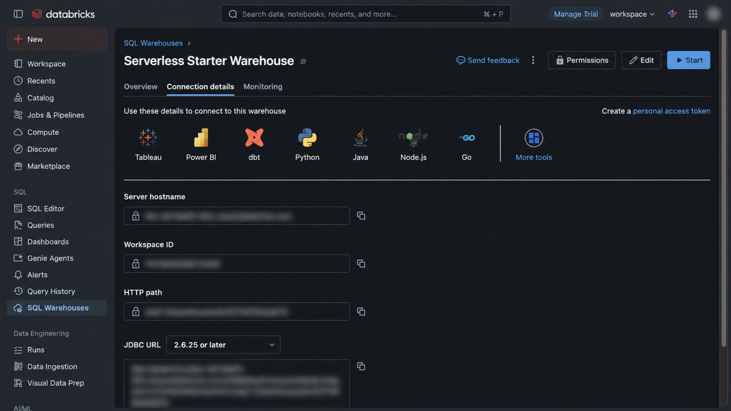This screenshot has height=411, width=731.
Task: Click the New button
Action: click(x=57, y=39)
